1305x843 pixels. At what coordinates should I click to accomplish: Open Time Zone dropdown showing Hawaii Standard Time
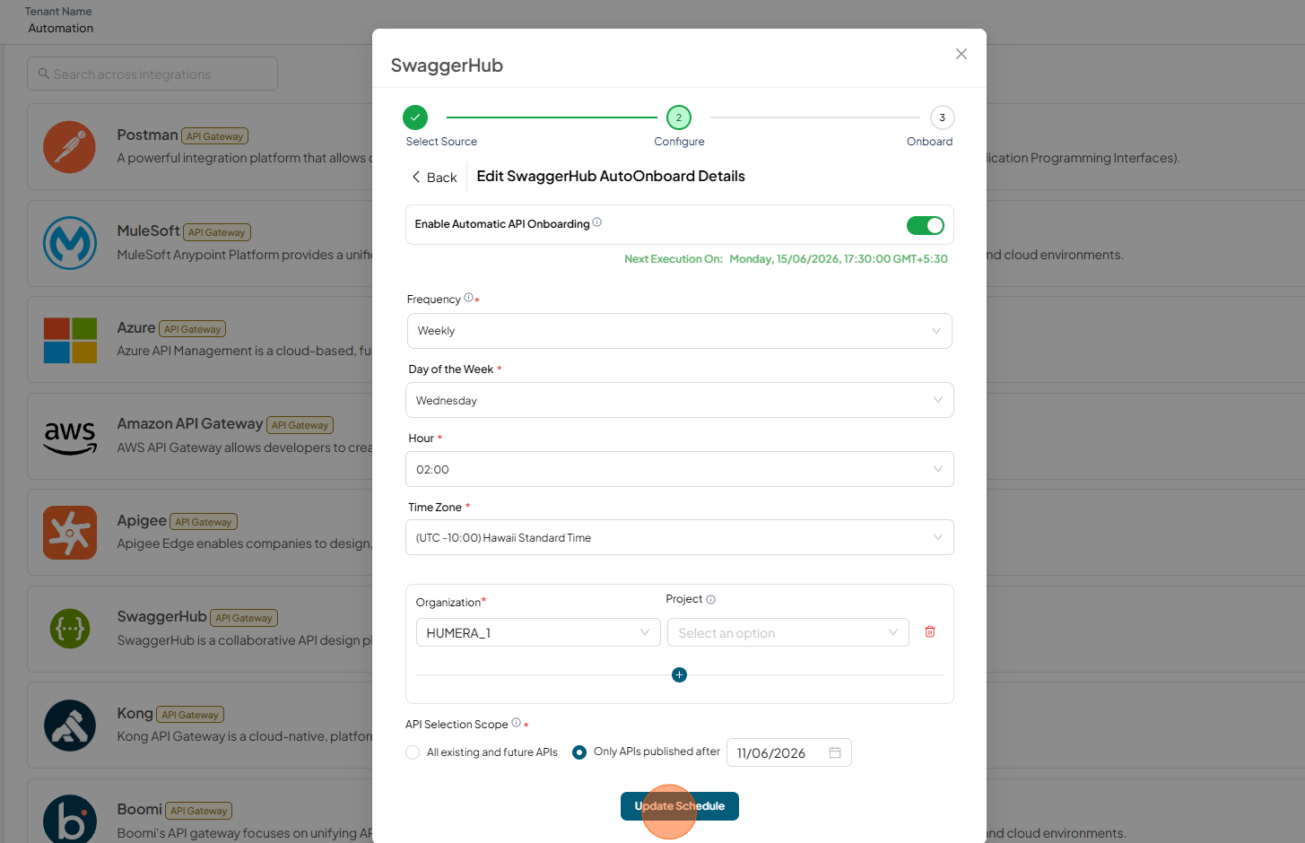[x=679, y=537]
